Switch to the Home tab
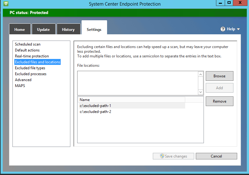 20,30
